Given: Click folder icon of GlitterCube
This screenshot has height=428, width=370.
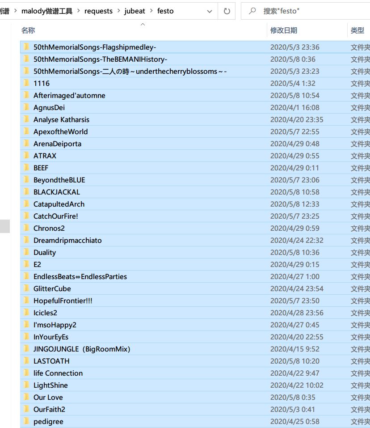Looking at the screenshot, I should (26, 288).
